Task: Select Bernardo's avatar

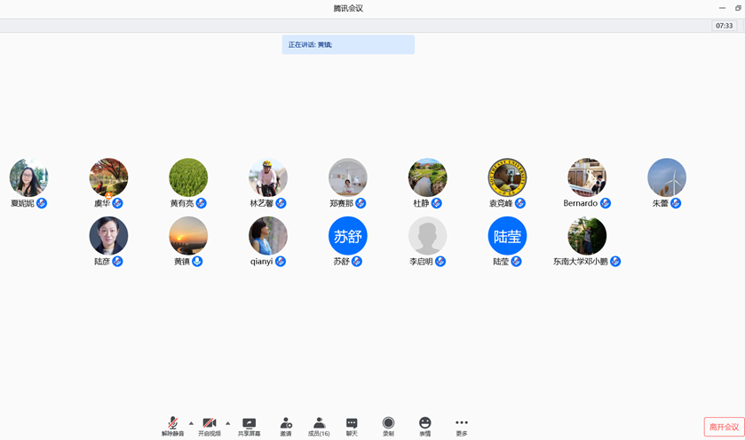Action: (x=587, y=177)
